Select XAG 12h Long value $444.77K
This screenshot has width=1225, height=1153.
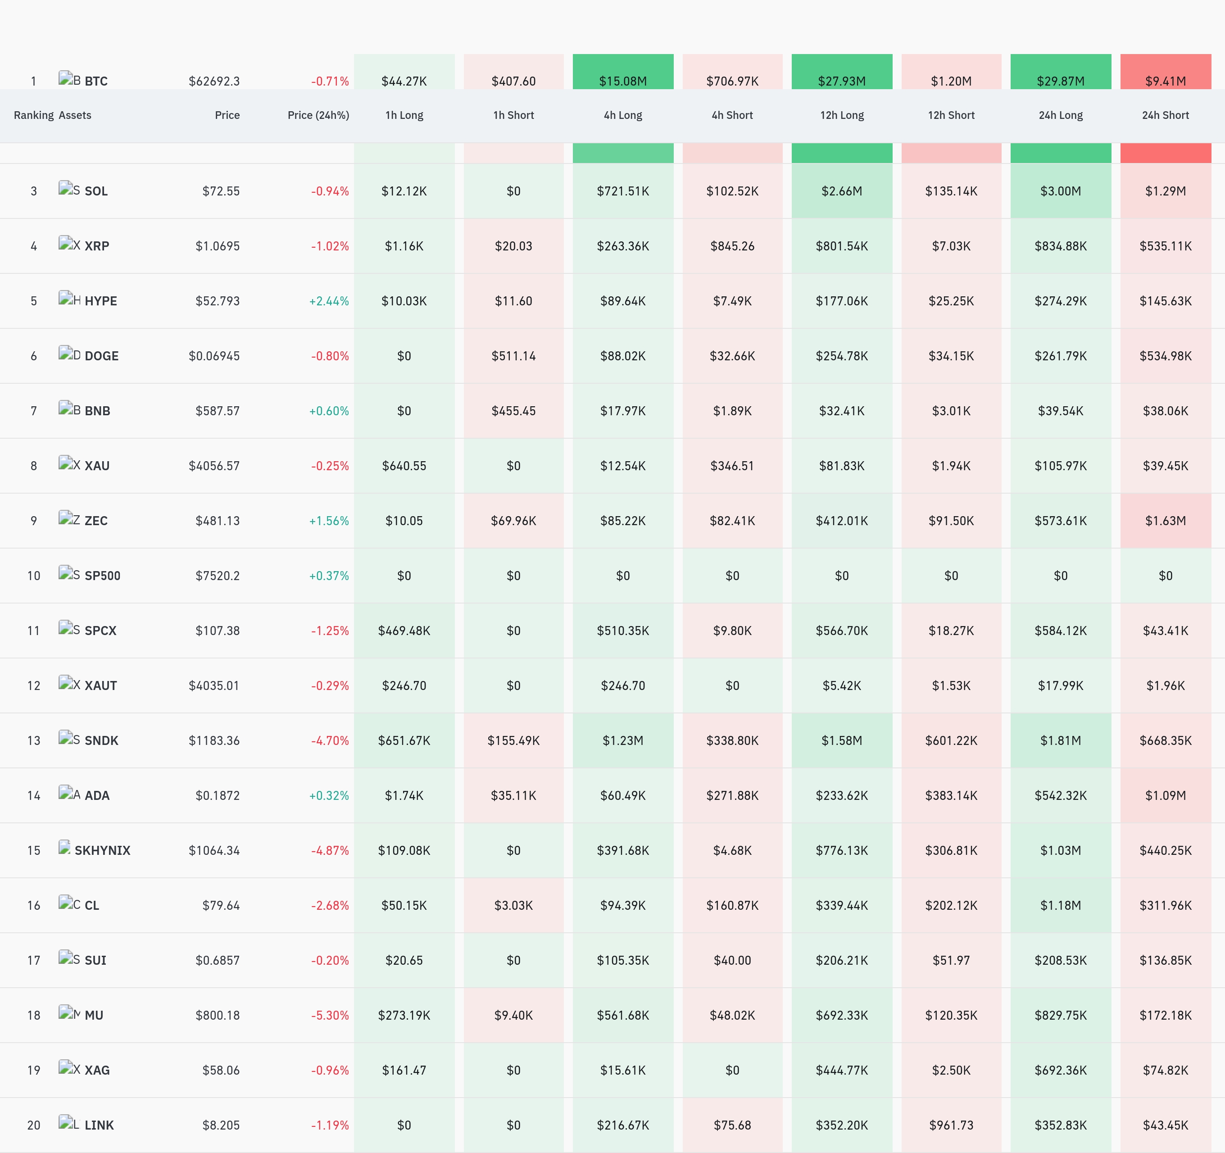[842, 1070]
